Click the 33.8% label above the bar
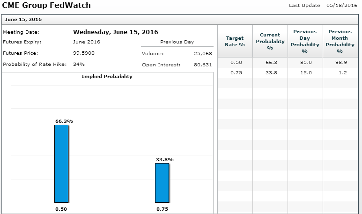362x214 pixels. (x=164, y=159)
